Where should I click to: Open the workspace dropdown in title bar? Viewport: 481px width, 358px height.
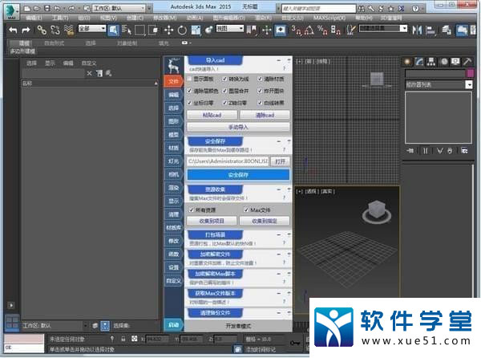point(119,8)
